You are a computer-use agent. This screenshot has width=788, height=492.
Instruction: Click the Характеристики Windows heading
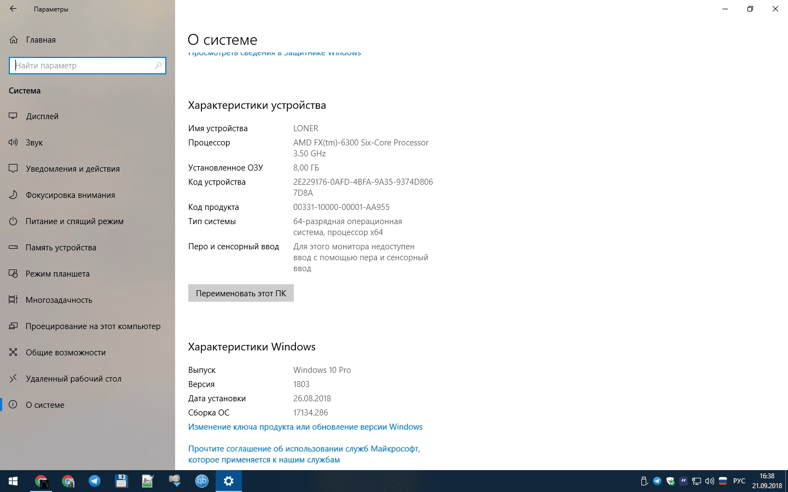(x=252, y=347)
